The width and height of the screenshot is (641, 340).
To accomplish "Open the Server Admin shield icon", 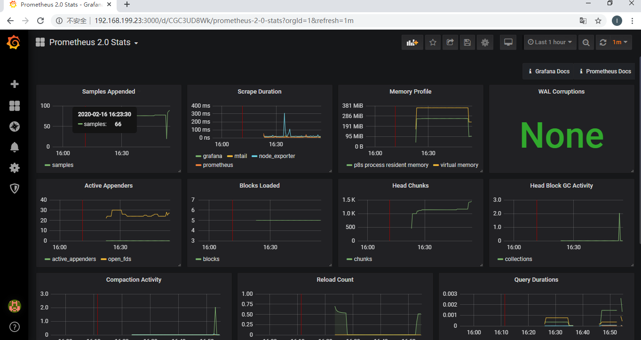I will pyautogui.click(x=15, y=189).
